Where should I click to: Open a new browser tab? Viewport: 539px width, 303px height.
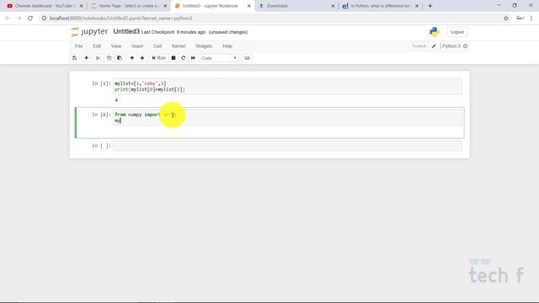coord(430,6)
